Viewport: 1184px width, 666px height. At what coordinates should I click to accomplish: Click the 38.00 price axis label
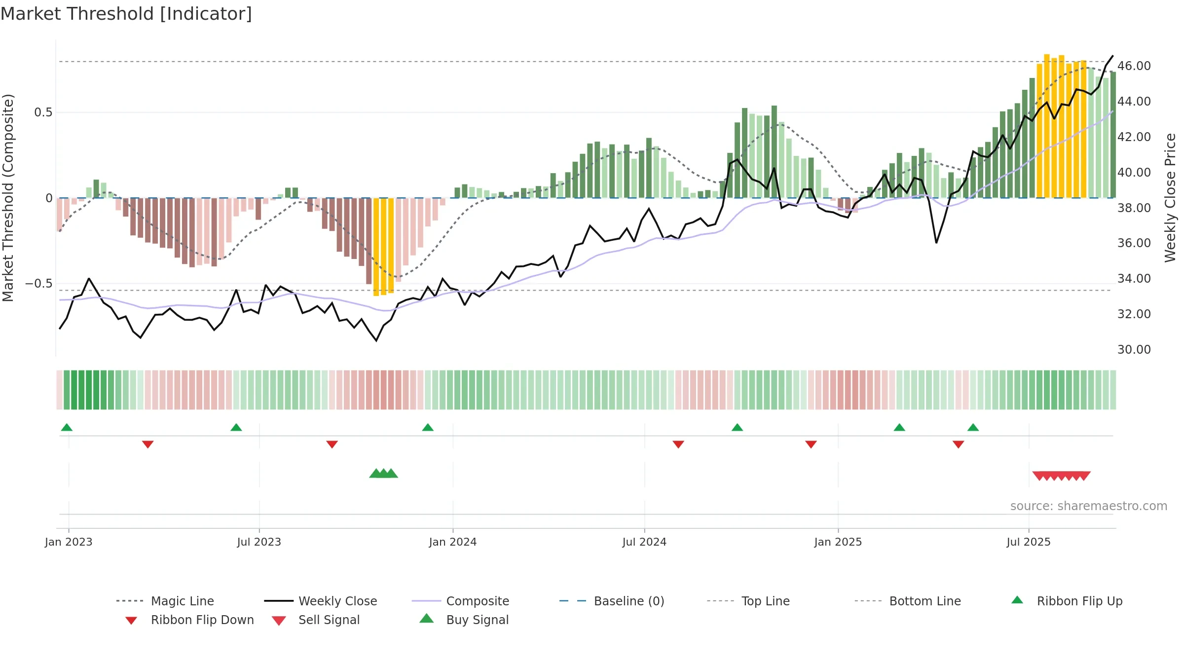1134,208
